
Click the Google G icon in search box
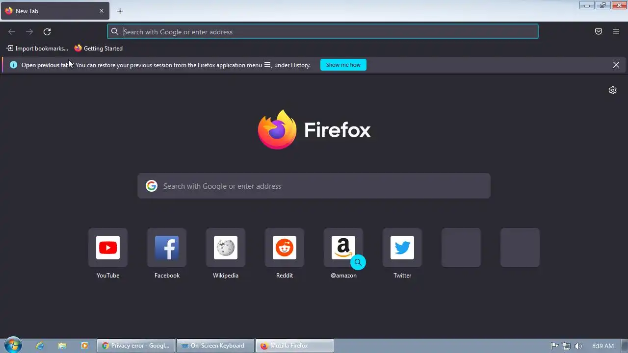[151, 186]
